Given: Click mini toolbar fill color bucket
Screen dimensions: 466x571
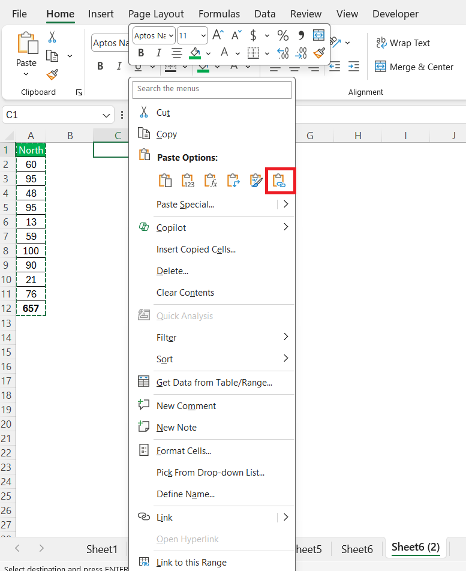Looking at the screenshot, I should click(195, 53).
